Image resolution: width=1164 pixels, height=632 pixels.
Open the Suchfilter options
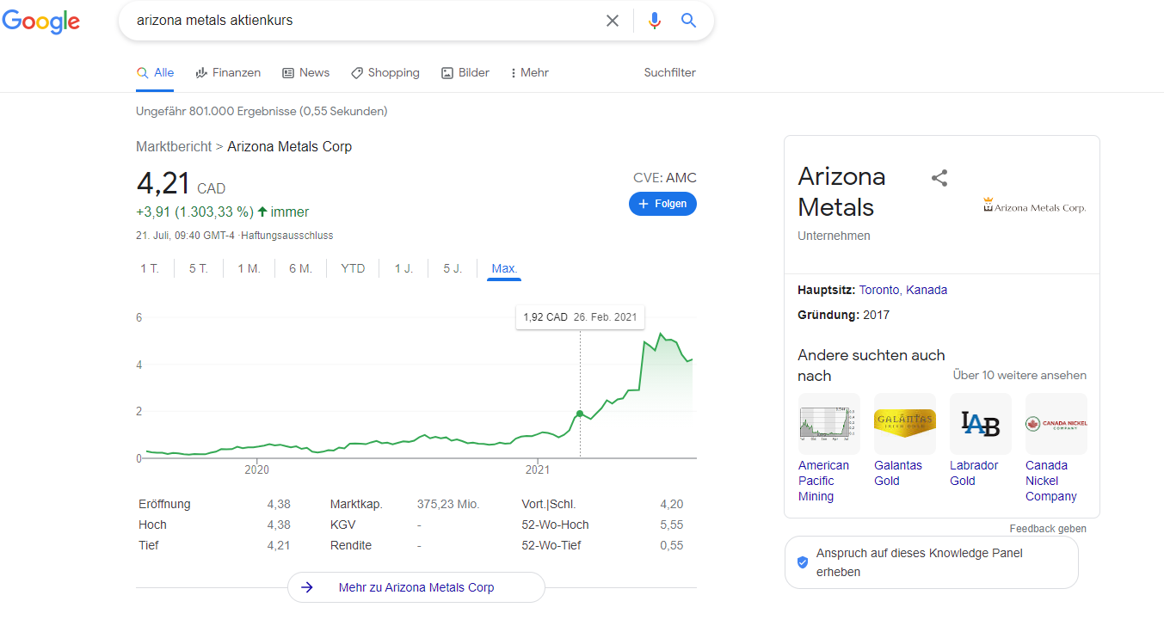point(669,73)
